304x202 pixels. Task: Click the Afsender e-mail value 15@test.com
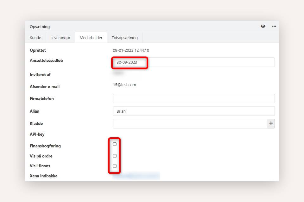[x=124, y=85]
